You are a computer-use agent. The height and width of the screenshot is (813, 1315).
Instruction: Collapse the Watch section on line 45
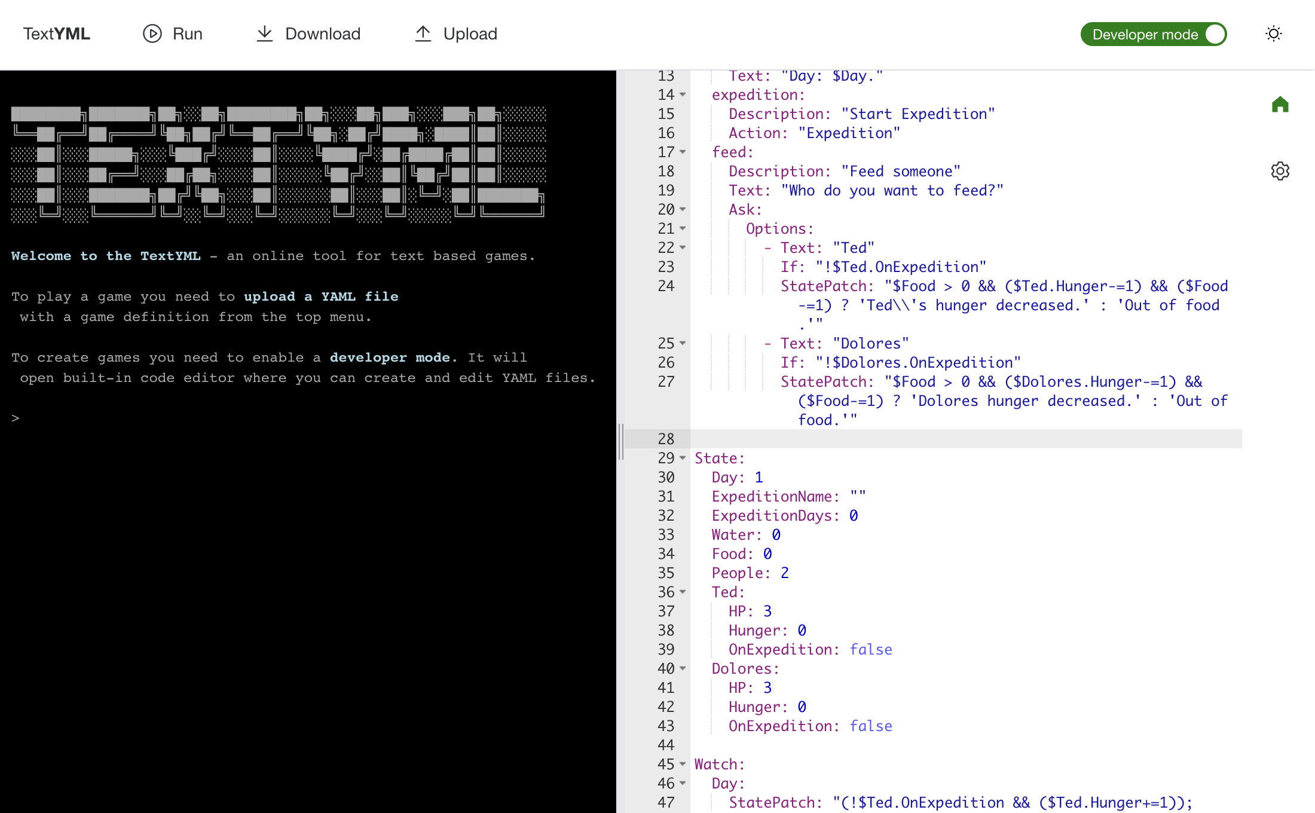tap(683, 764)
